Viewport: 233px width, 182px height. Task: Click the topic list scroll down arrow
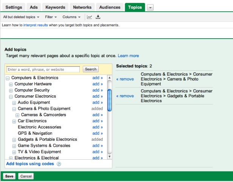point(110,156)
